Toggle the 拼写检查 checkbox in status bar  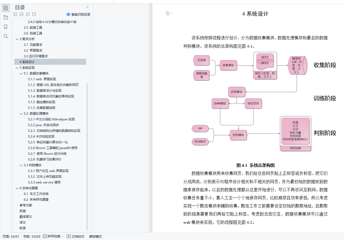(x=45, y=236)
